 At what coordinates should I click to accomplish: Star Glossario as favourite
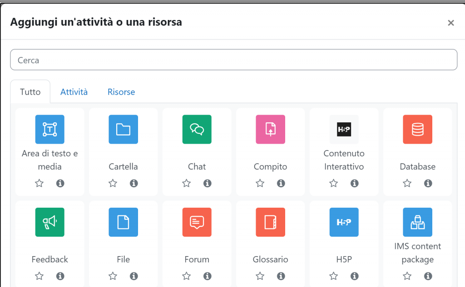tap(260, 276)
